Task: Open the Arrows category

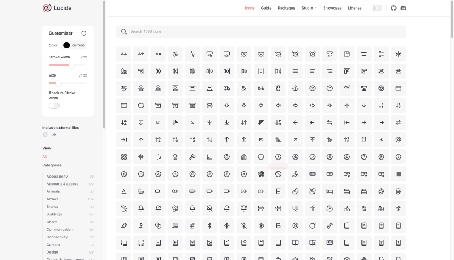Action: (x=53, y=199)
